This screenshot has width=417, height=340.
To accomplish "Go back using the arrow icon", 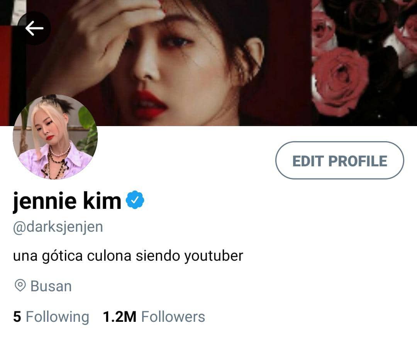I will tap(34, 28).
